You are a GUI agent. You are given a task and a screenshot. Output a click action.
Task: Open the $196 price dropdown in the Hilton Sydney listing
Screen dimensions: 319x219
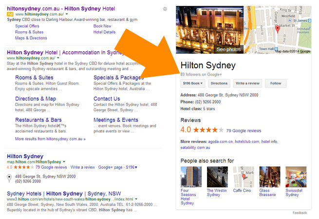click(x=131, y=167)
